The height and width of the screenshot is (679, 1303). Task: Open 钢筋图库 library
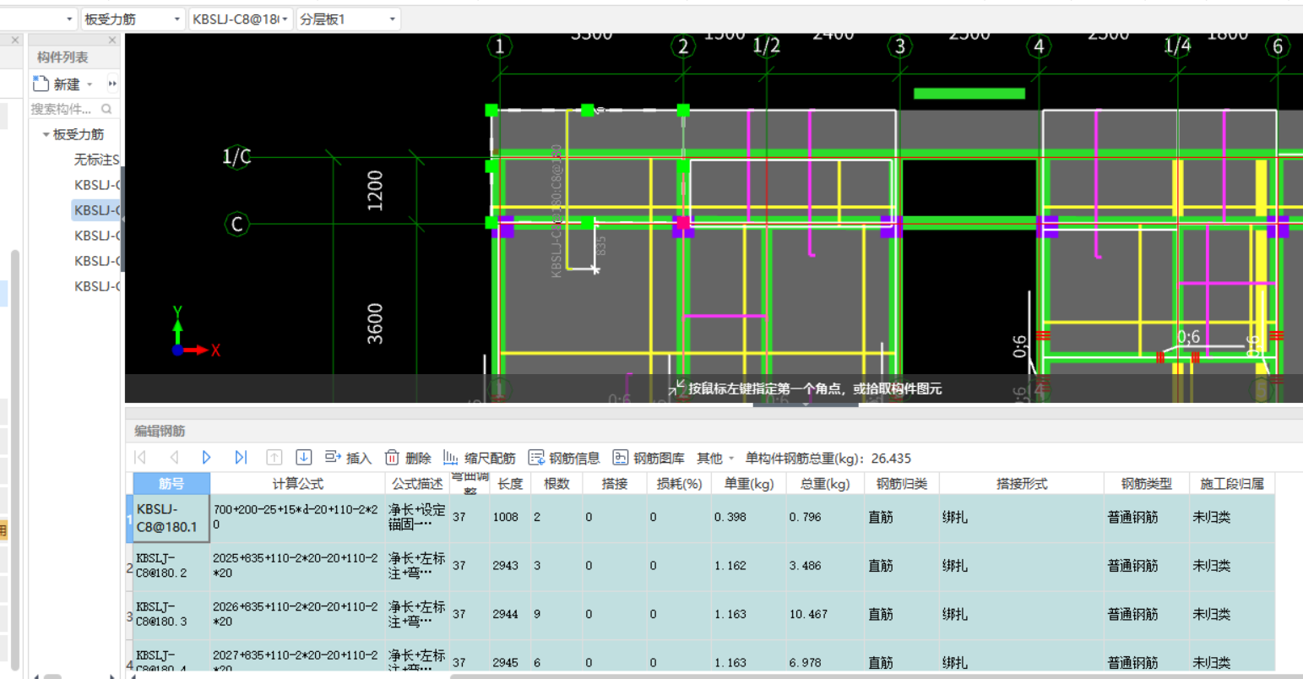tap(649, 458)
